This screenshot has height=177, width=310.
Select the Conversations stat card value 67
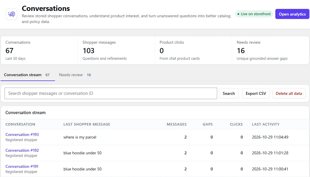(x=9, y=51)
